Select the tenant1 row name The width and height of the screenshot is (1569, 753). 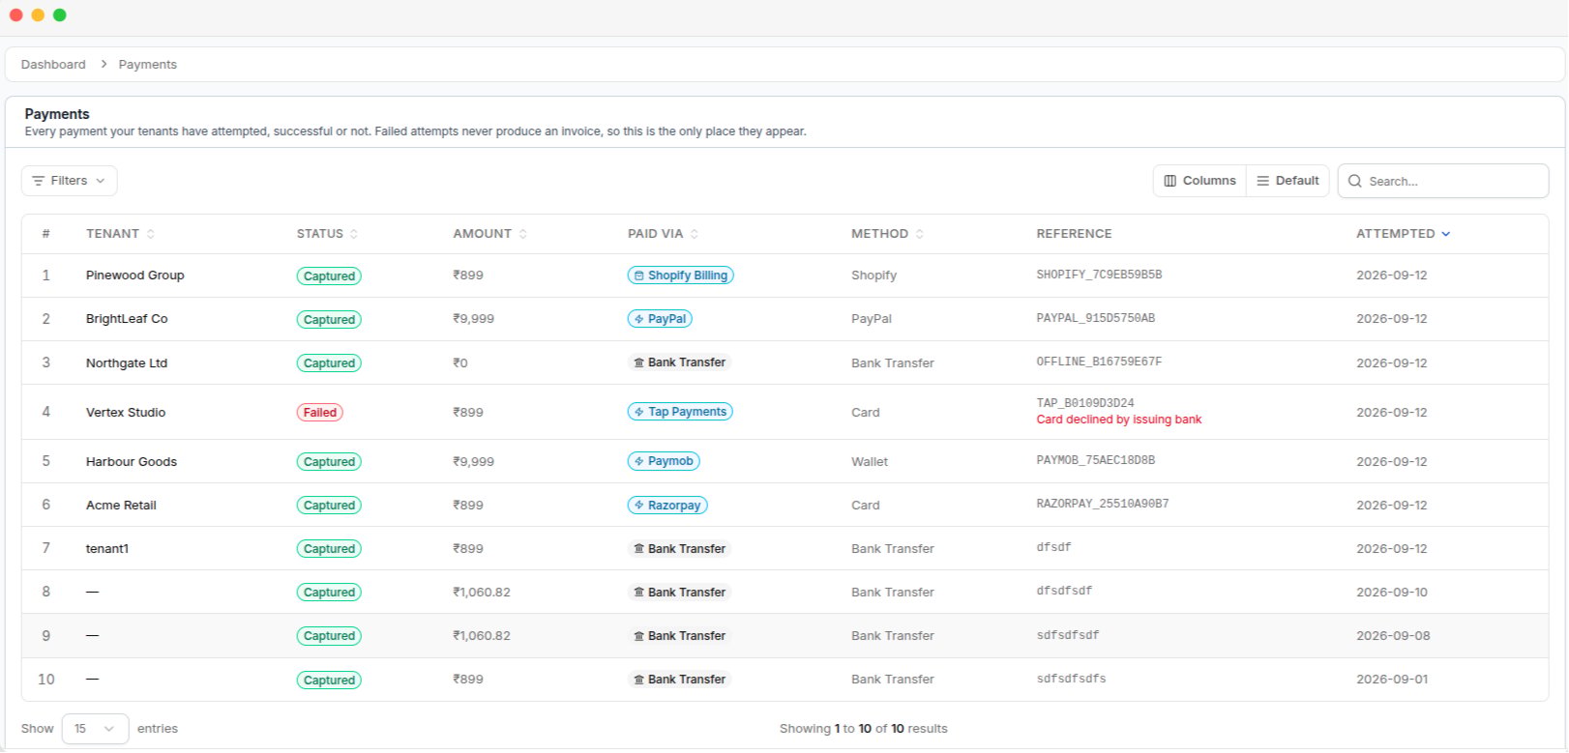pyautogui.click(x=107, y=549)
